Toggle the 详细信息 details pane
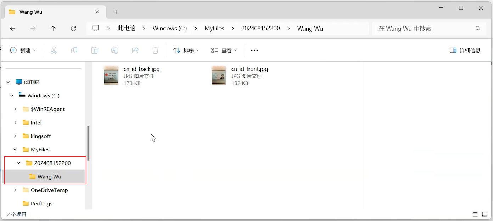The height and width of the screenshot is (221, 493). click(465, 50)
